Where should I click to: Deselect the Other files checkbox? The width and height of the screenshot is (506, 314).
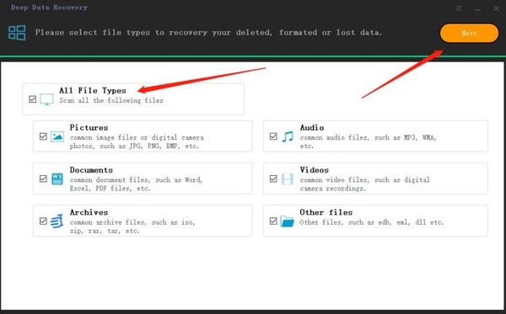[273, 221]
